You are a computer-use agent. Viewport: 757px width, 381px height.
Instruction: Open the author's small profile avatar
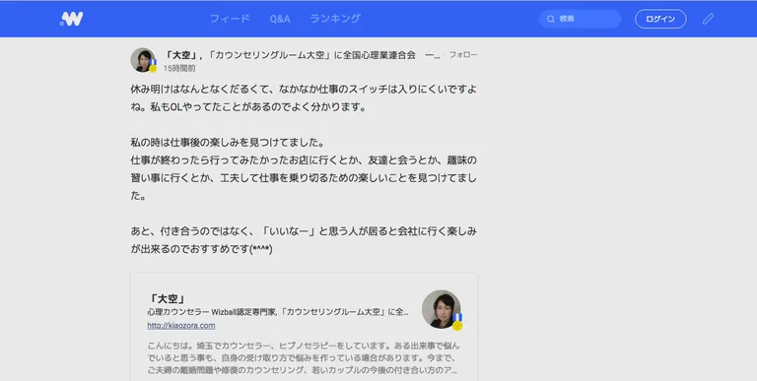pos(143,60)
